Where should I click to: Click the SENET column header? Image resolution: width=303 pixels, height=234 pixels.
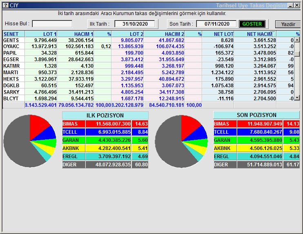point(13,34)
